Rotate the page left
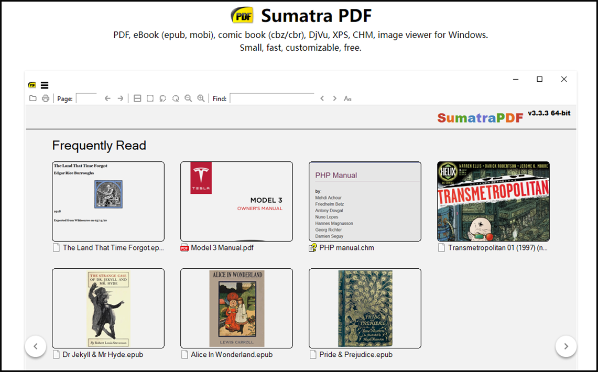Screen dimensions: 598x372 coord(163,99)
